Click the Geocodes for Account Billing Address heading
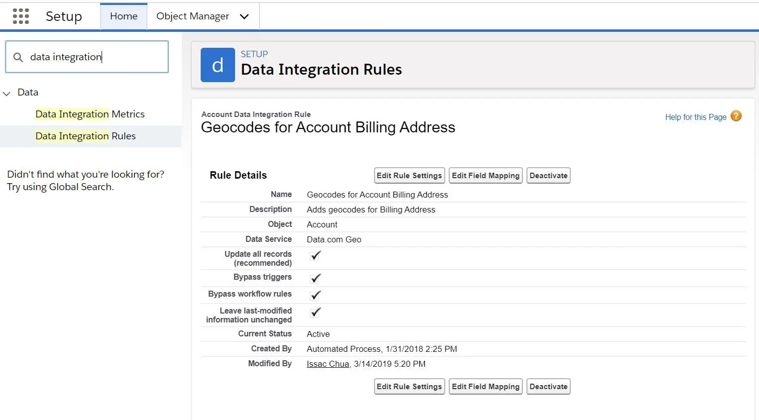The image size is (759, 420). 328,127
